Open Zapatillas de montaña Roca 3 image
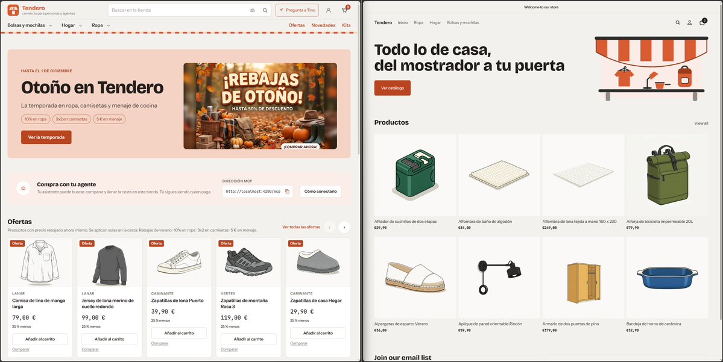 (x=248, y=263)
